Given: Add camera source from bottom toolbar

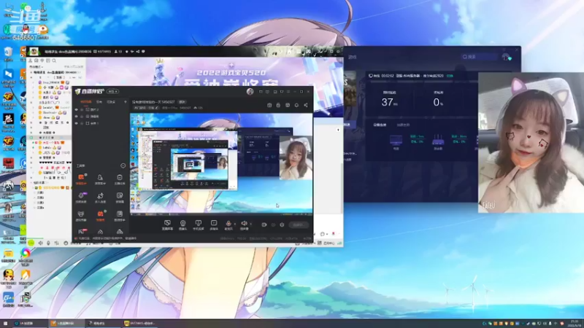Looking at the screenshot, I should [183, 224].
